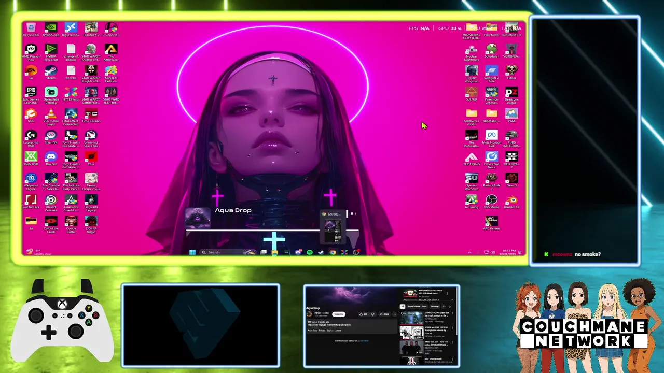The width and height of the screenshot is (664, 373).
Task: Open Rose desktop shortcut
Action: point(91,159)
